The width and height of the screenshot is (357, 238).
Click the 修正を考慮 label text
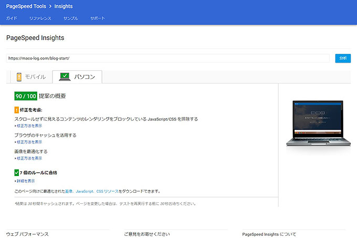coord(31,110)
